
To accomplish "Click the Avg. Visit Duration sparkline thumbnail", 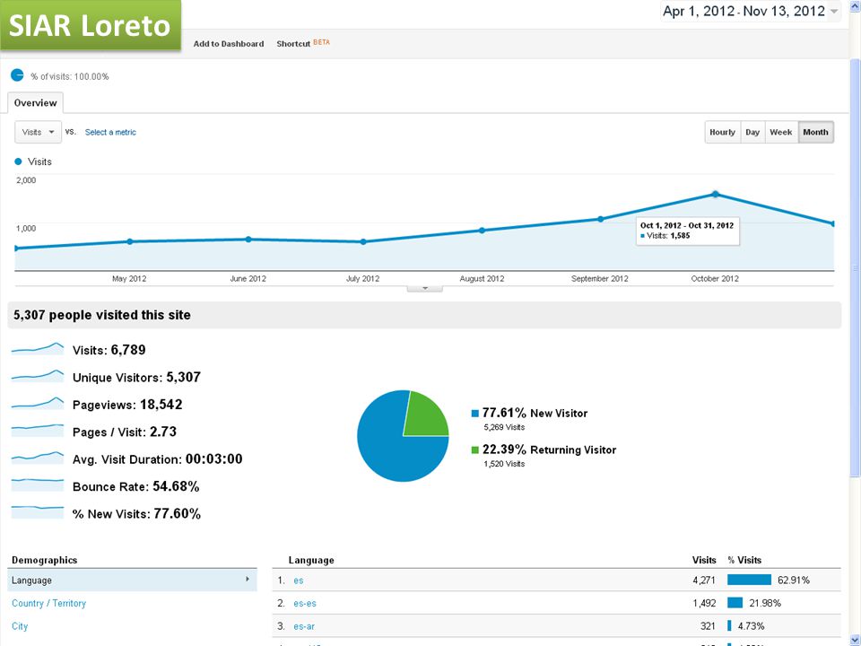I will [x=38, y=457].
